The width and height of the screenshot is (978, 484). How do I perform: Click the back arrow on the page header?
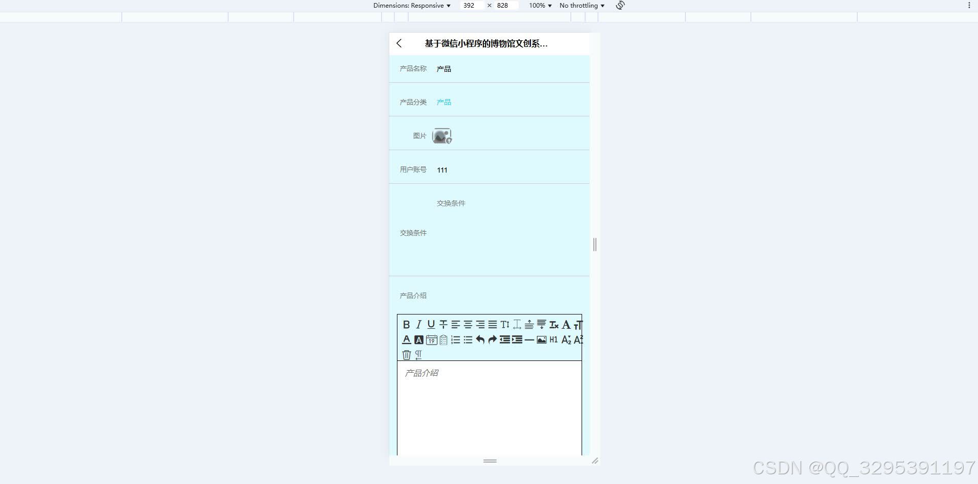pos(399,43)
